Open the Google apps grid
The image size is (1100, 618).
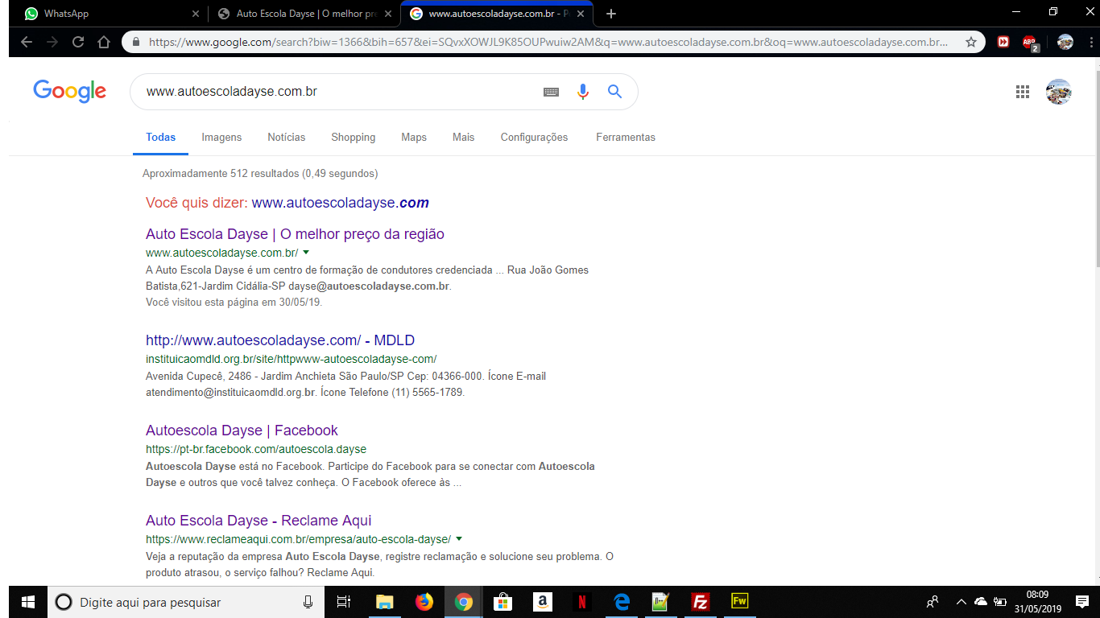(x=1023, y=92)
